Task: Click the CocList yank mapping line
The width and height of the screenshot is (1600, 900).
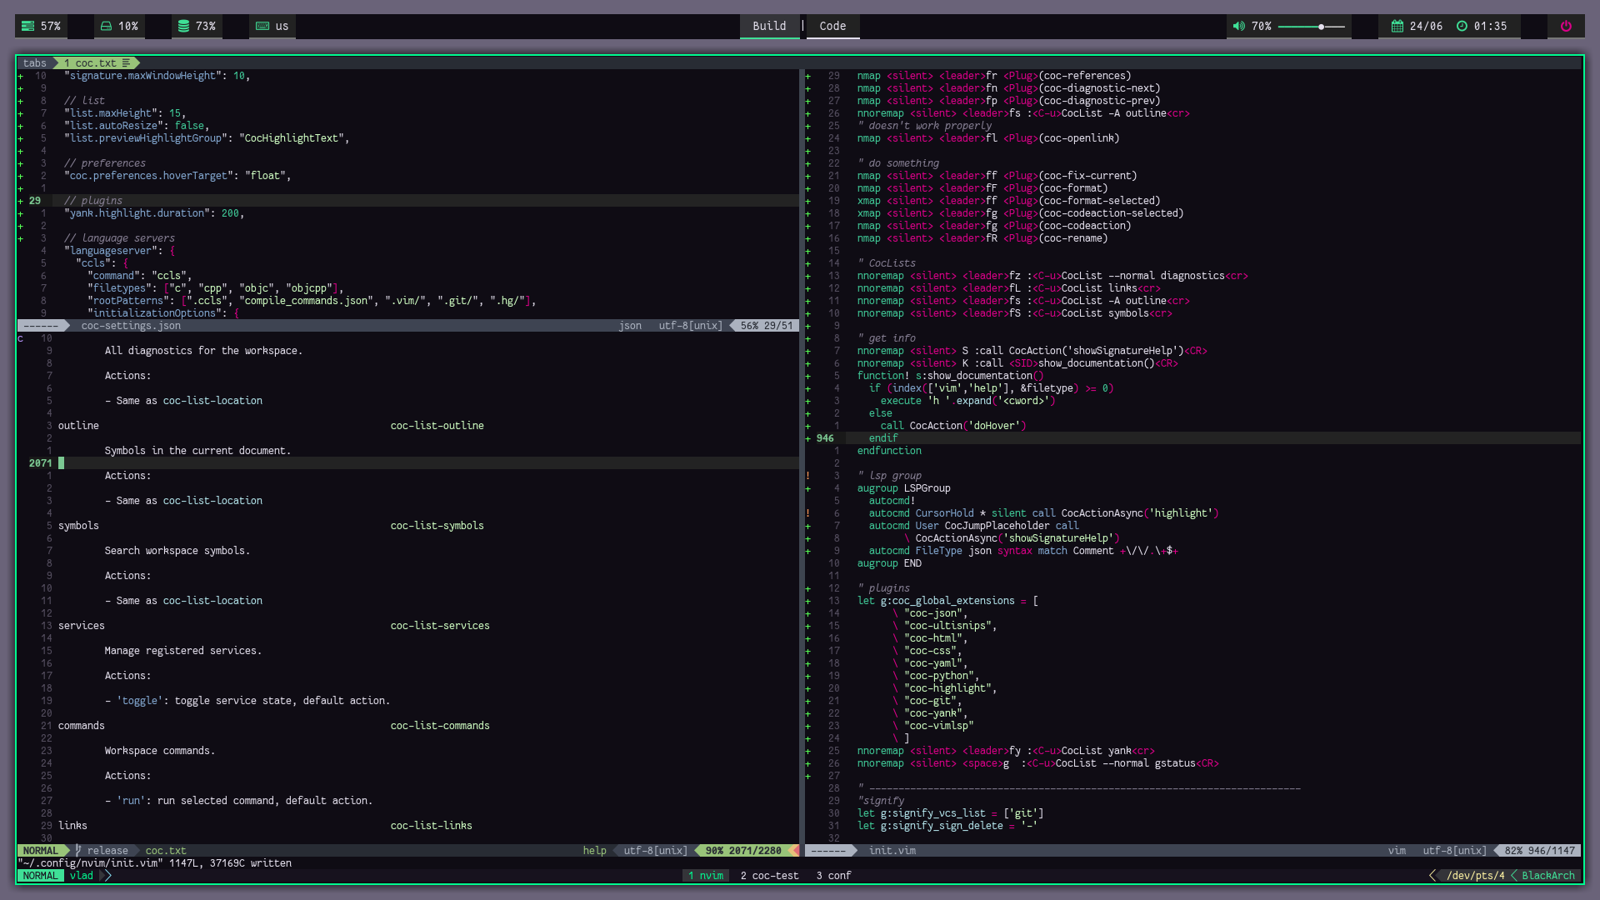Action: pyautogui.click(x=1006, y=751)
